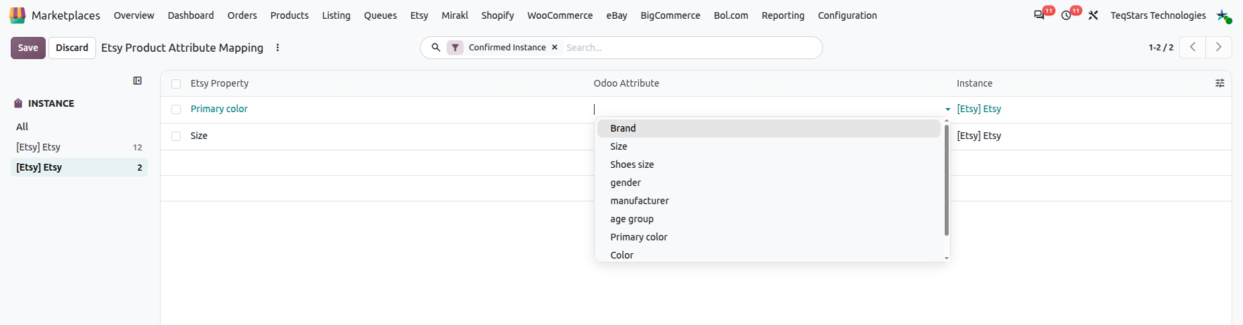Open the debug tools wrench icon
Screen dimensions: 1243x325
click(1093, 15)
